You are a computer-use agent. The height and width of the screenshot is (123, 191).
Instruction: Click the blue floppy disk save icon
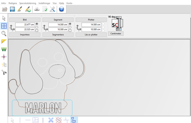click(x=12, y=9)
